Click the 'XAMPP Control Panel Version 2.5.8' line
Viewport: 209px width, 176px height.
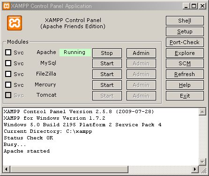(79, 112)
